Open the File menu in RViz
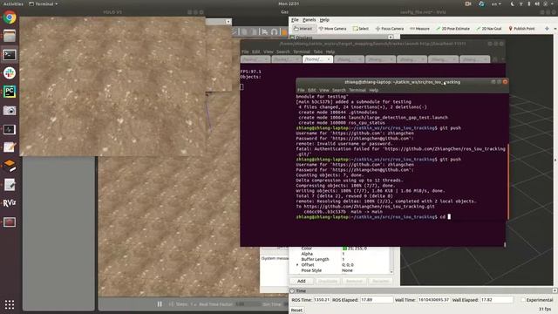558x314 pixels. coord(295,20)
